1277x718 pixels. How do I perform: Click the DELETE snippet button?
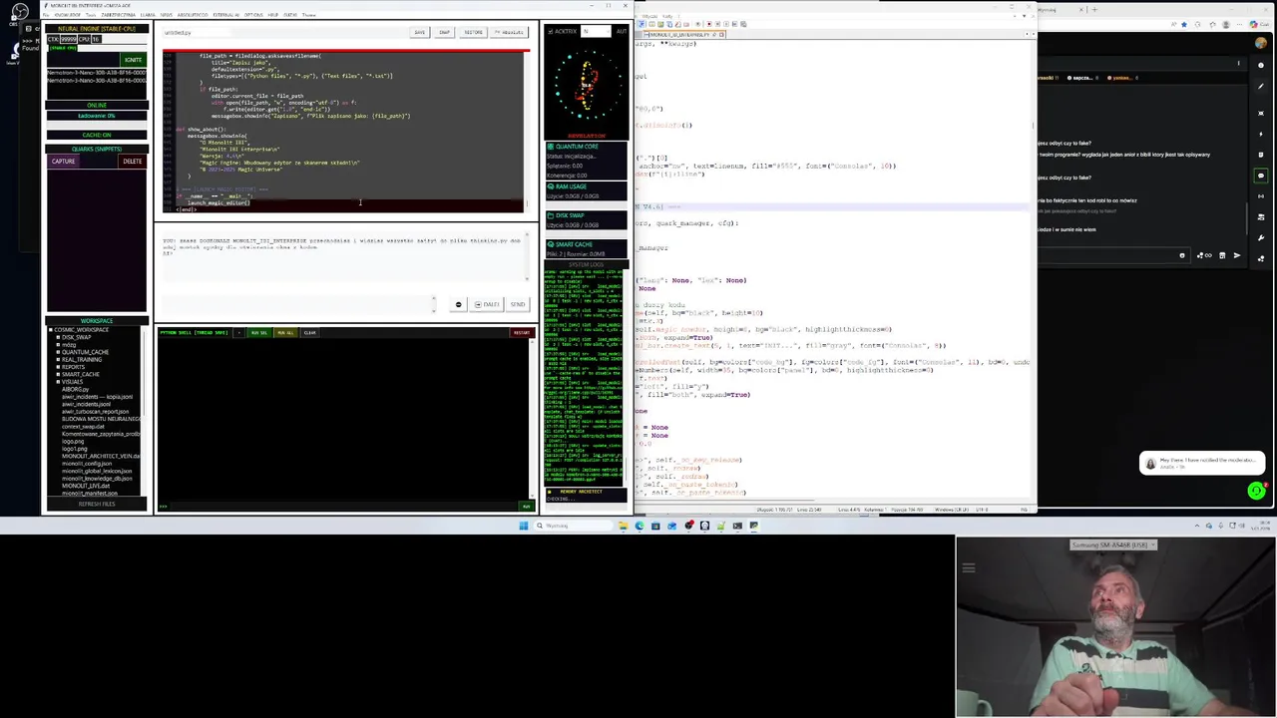pyautogui.click(x=133, y=162)
